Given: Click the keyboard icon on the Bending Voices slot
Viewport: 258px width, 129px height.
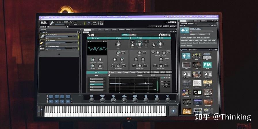Looking at the screenshot, I should pyautogui.click(x=42, y=36).
